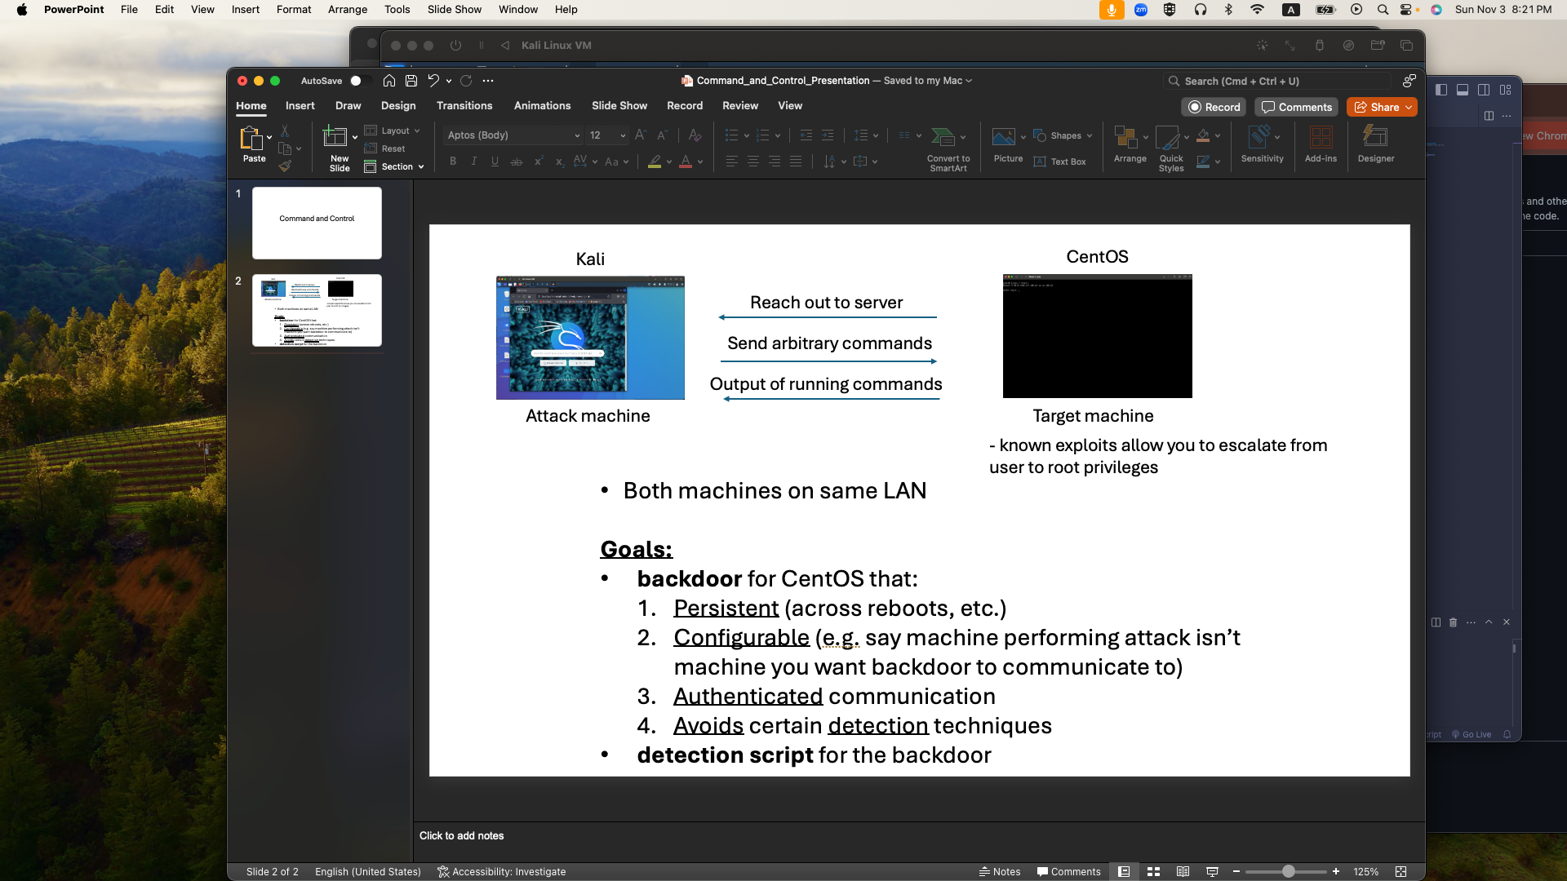Justify the text alignment
Viewport: 1567px width, 881px height.
pyautogui.click(x=796, y=162)
